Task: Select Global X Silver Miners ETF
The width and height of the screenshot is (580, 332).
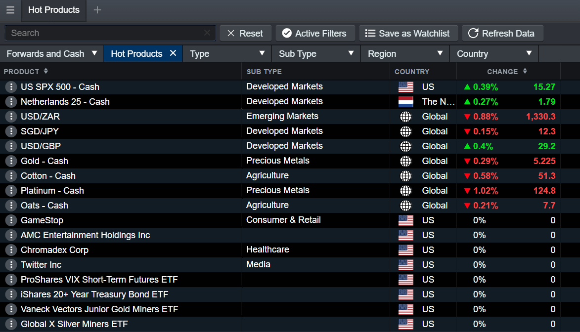Action: point(74,324)
